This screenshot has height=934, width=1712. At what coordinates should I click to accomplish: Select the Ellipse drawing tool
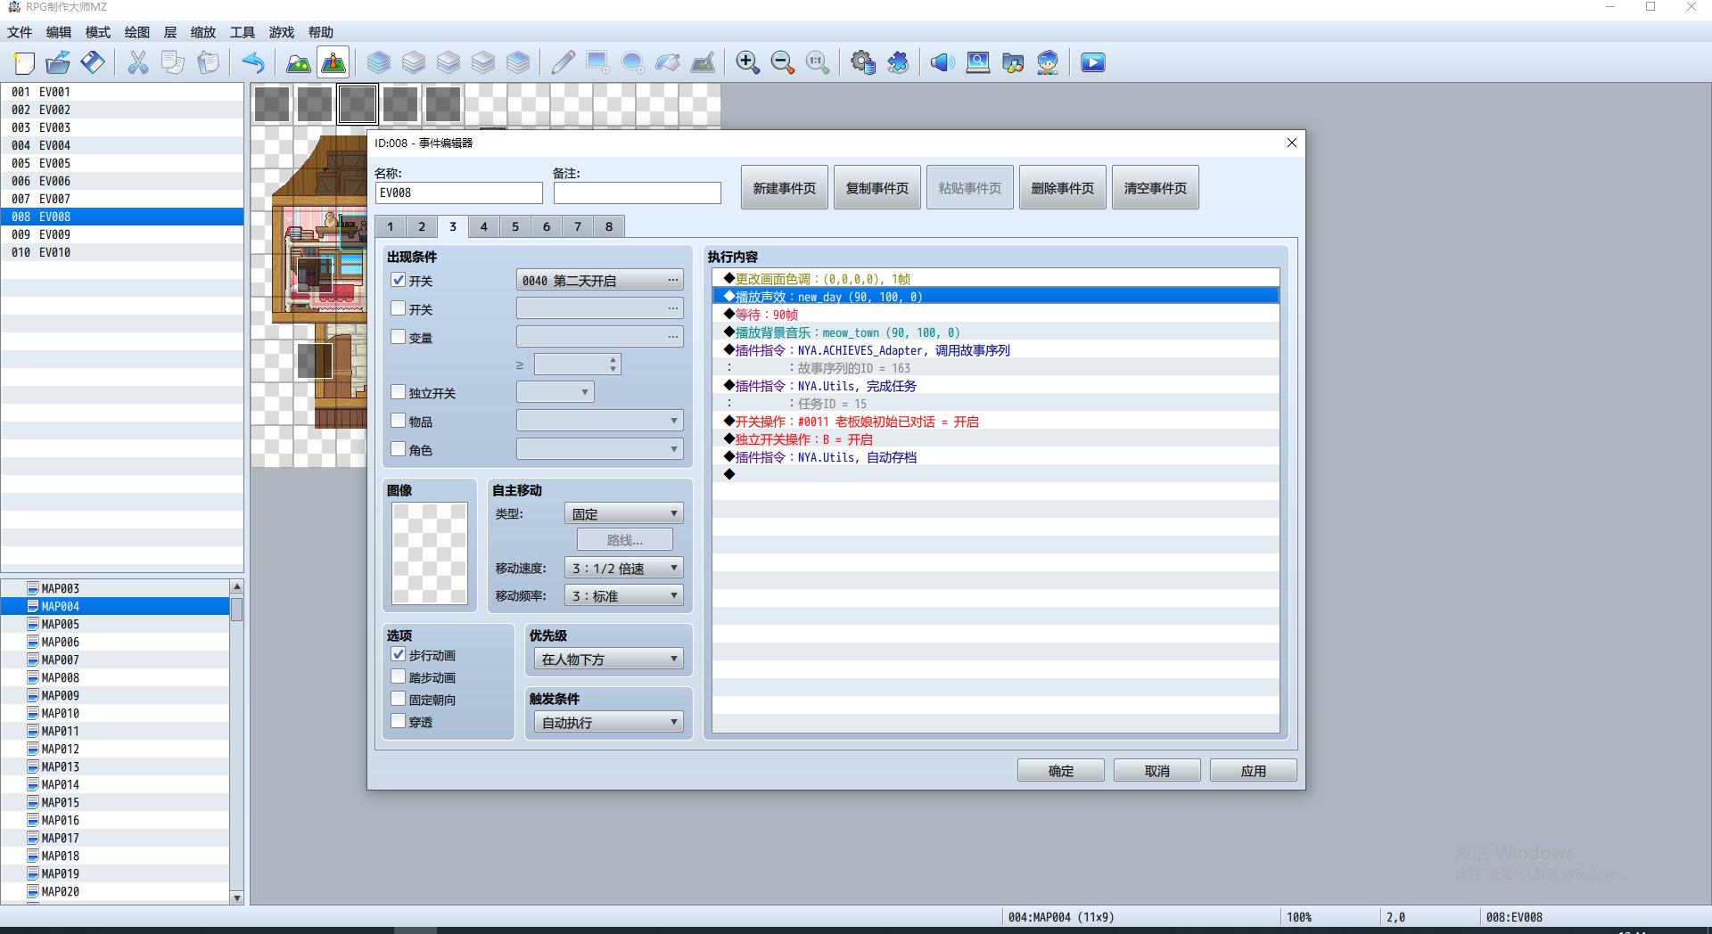(x=632, y=62)
